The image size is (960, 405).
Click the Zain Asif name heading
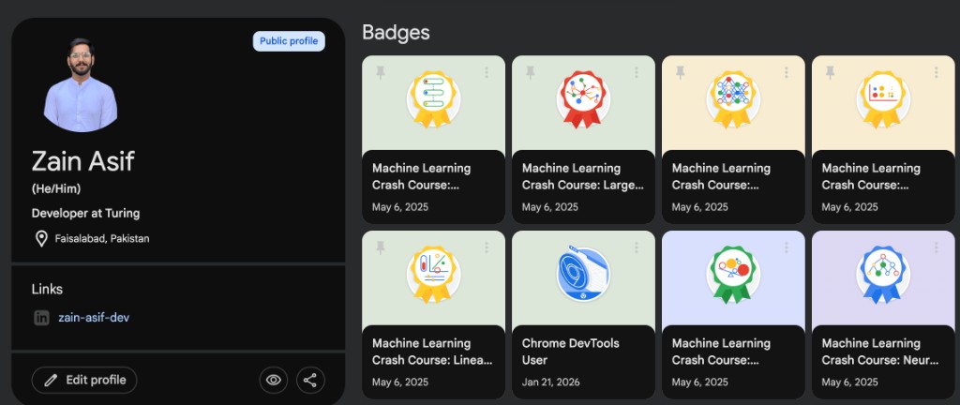click(82, 161)
